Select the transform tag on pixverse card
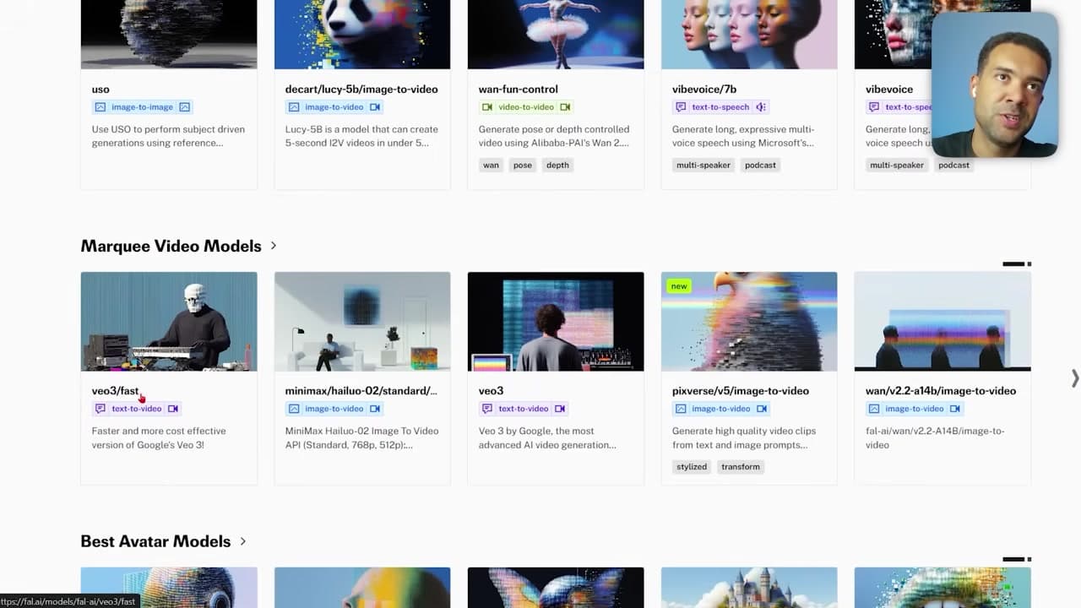 click(741, 467)
